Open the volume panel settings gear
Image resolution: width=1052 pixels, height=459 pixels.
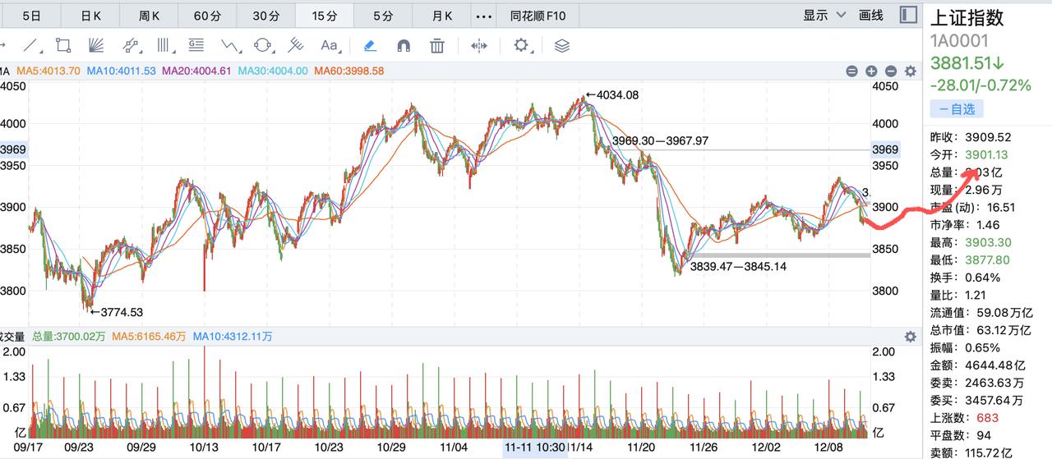910,337
